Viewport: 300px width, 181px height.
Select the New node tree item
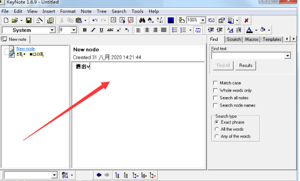[x=25, y=49]
